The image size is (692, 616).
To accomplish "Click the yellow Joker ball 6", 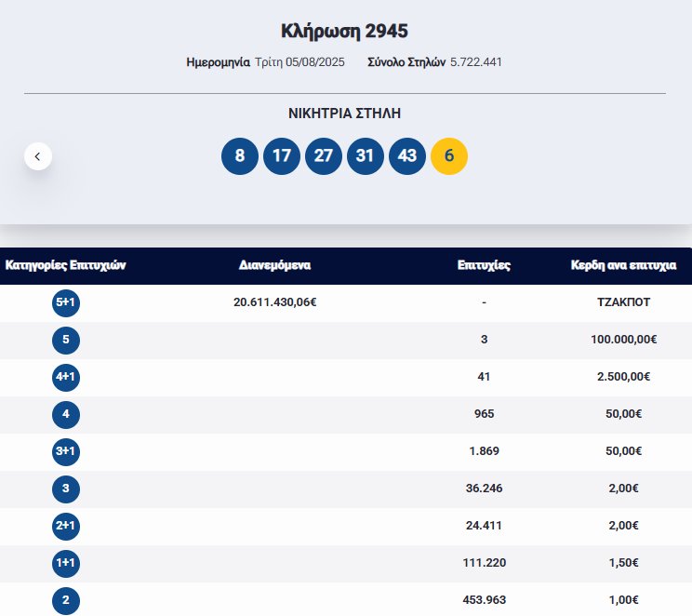I will click(449, 156).
